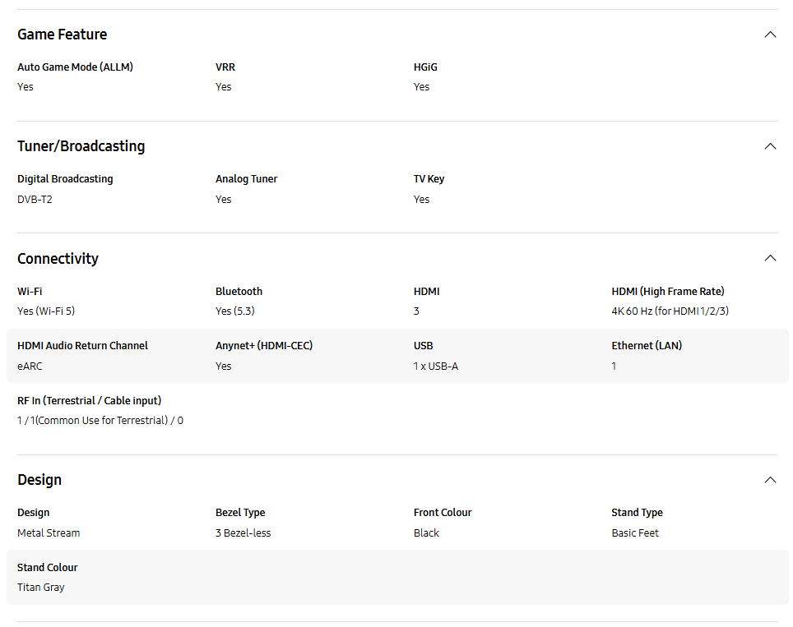Click the Game Feature heading
The width and height of the screenshot is (793, 627).
coord(63,35)
